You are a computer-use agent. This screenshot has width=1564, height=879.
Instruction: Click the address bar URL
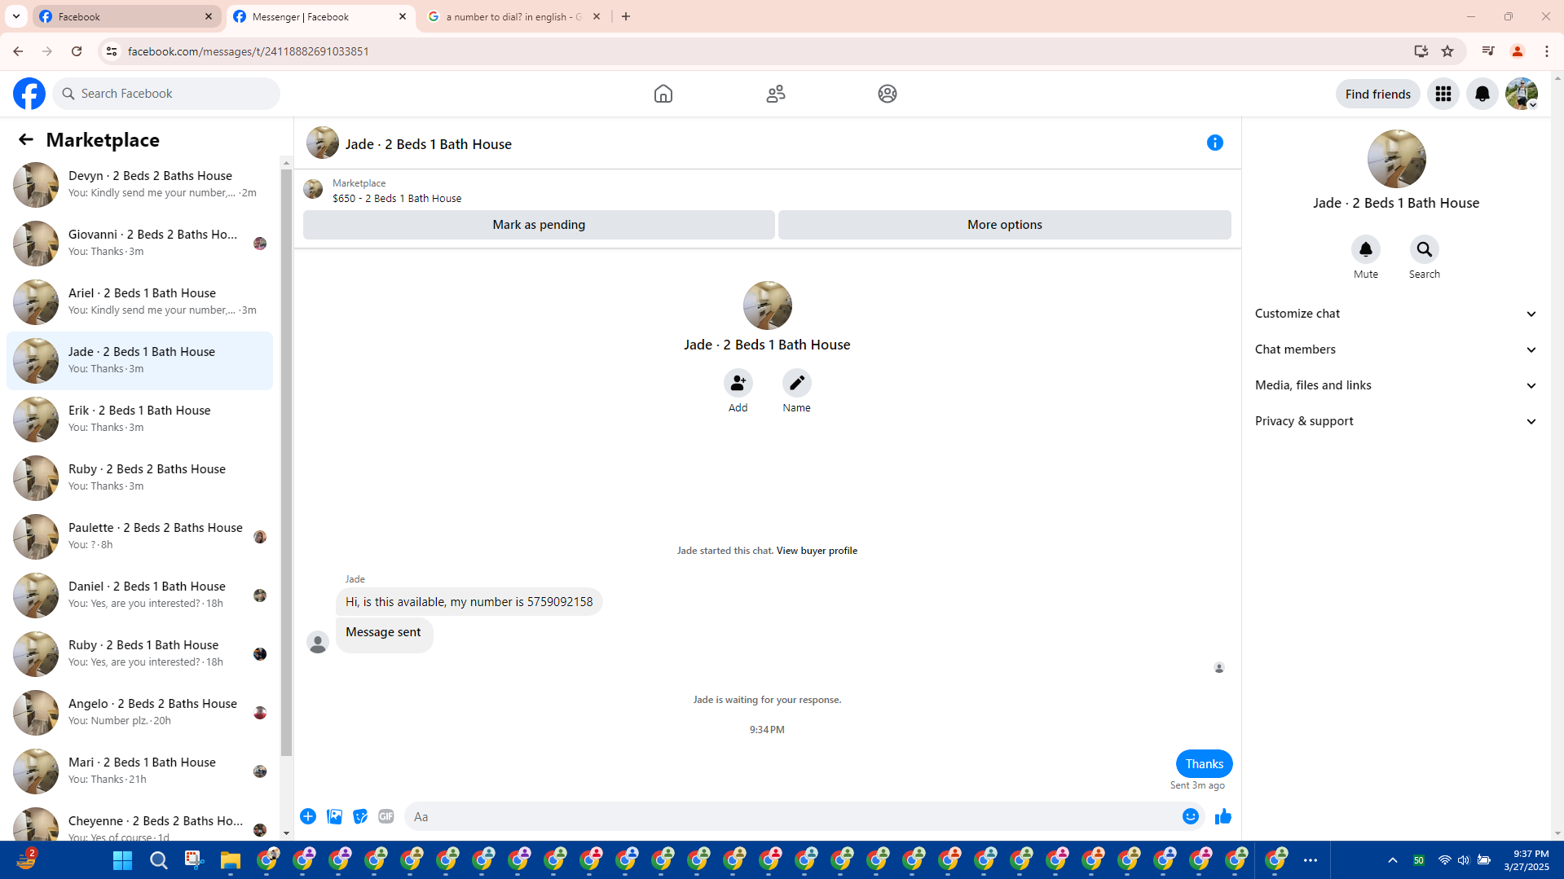click(x=248, y=51)
